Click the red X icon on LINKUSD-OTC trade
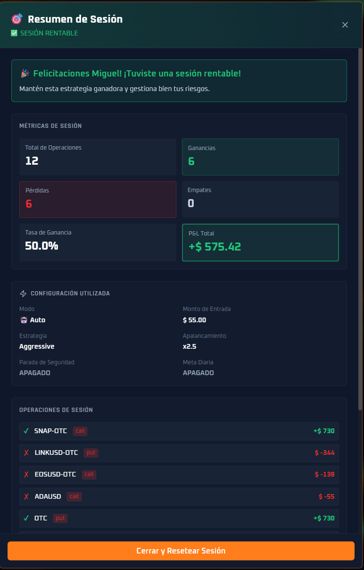 pos(26,453)
